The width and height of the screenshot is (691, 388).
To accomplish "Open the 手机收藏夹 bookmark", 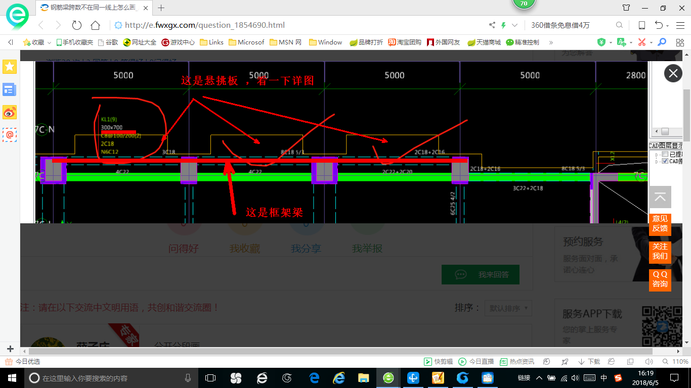I will tap(74, 42).
